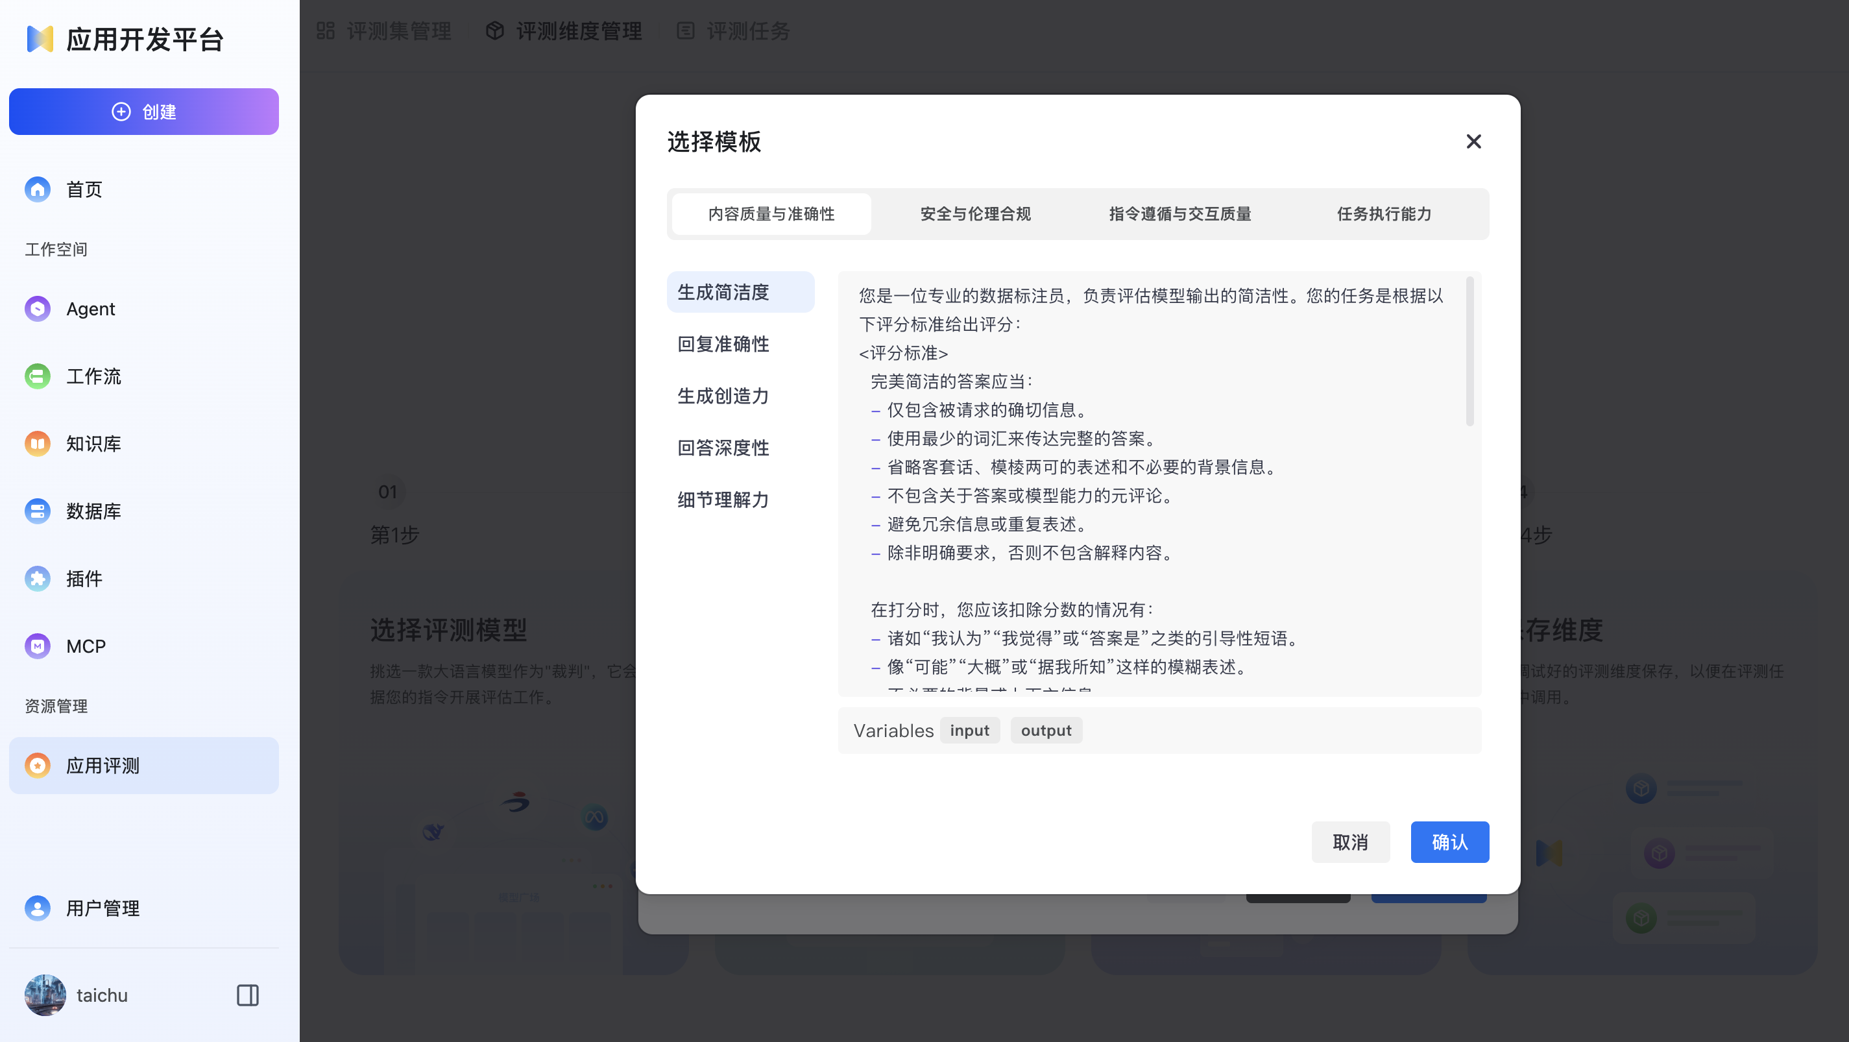The height and width of the screenshot is (1042, 1849).
Task: Click the 首页 home icon
Action: [36, 189]
